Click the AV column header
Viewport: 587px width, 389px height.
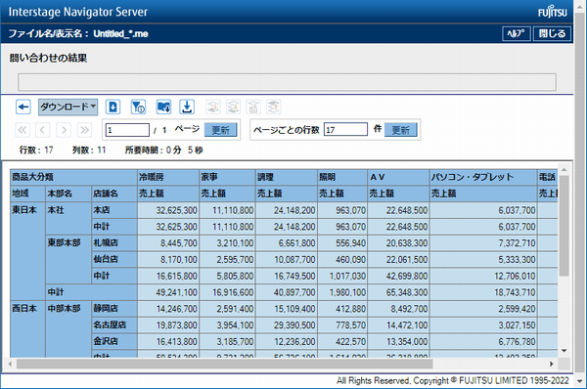(398, 177)
